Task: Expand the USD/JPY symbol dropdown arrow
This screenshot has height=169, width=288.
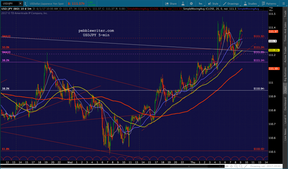Action: (20, 3)
